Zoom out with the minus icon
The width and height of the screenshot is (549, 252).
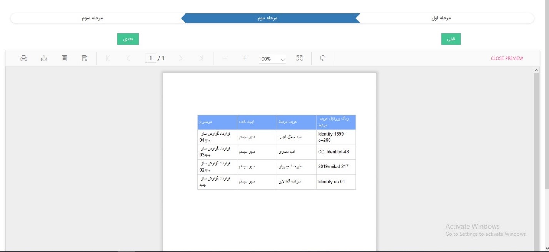225,58
